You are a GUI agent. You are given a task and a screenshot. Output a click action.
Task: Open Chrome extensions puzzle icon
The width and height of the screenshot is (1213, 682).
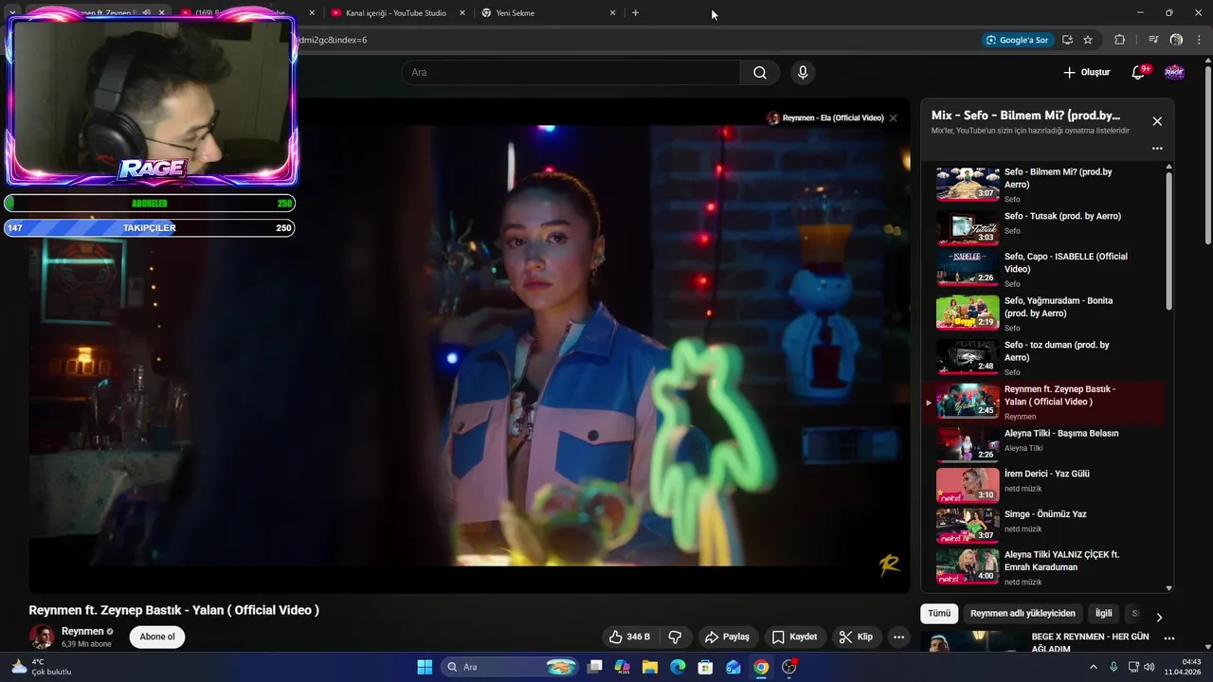[1119, 40]
